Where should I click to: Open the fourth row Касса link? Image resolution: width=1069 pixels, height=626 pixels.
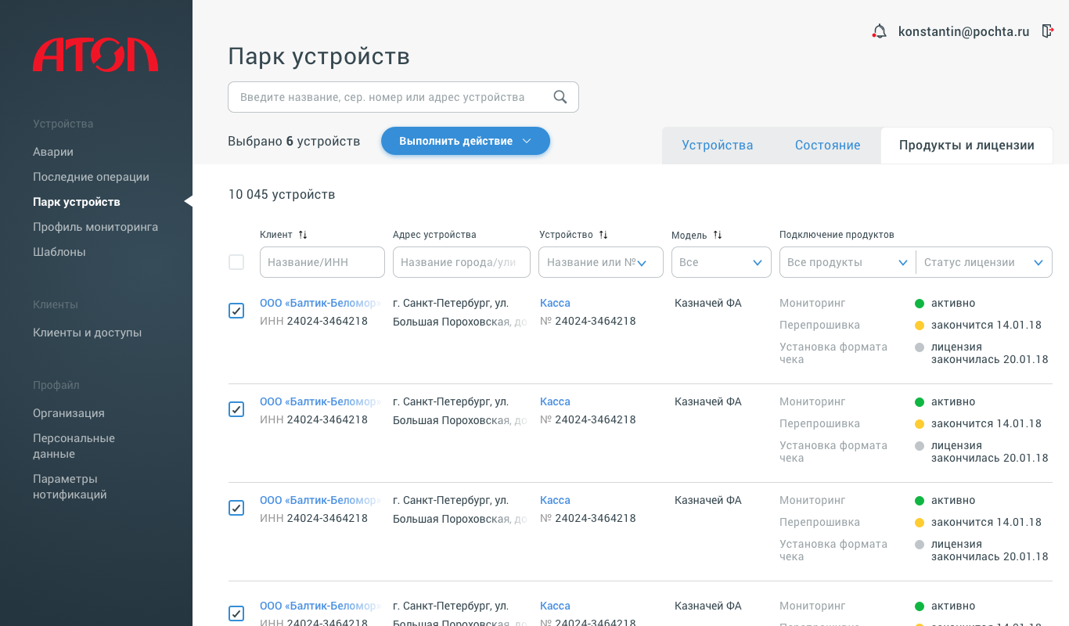555,606
